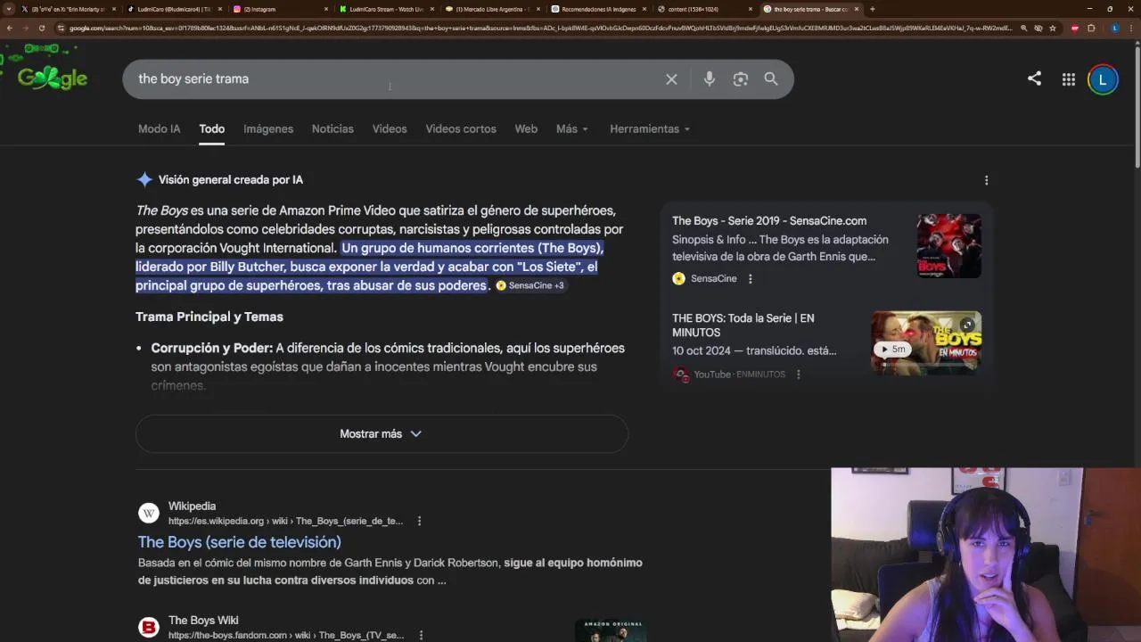Switch to Imágenes tab

[268, 129]
